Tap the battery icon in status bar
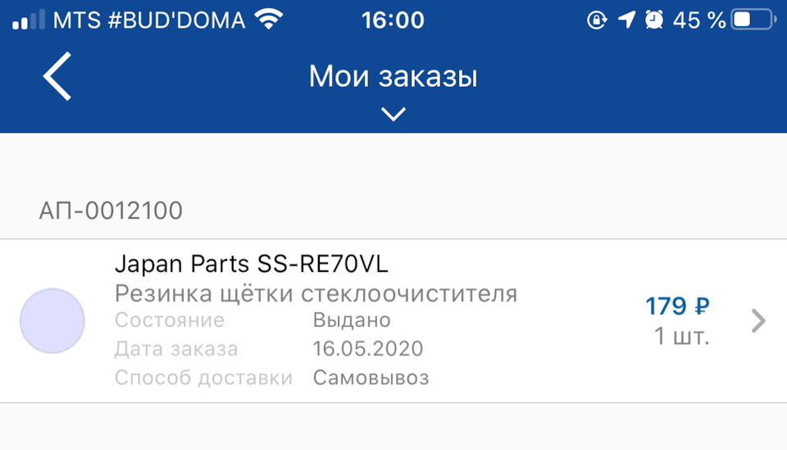787x450 pixels. [753, 20]
